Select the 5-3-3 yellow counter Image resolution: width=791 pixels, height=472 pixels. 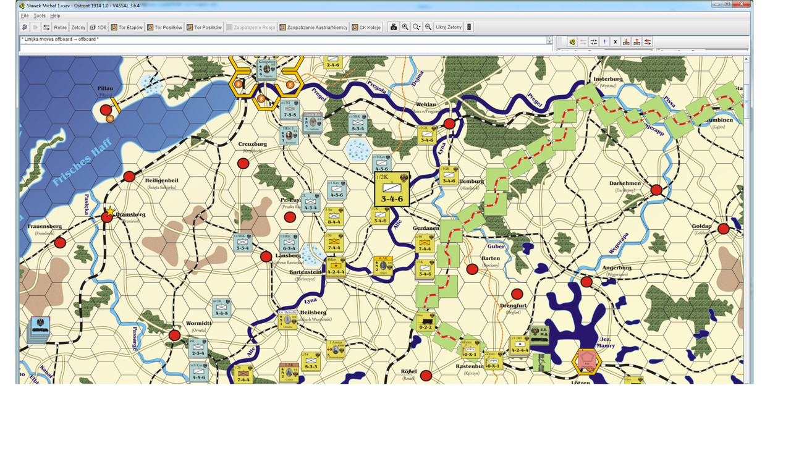click(311, 361)
